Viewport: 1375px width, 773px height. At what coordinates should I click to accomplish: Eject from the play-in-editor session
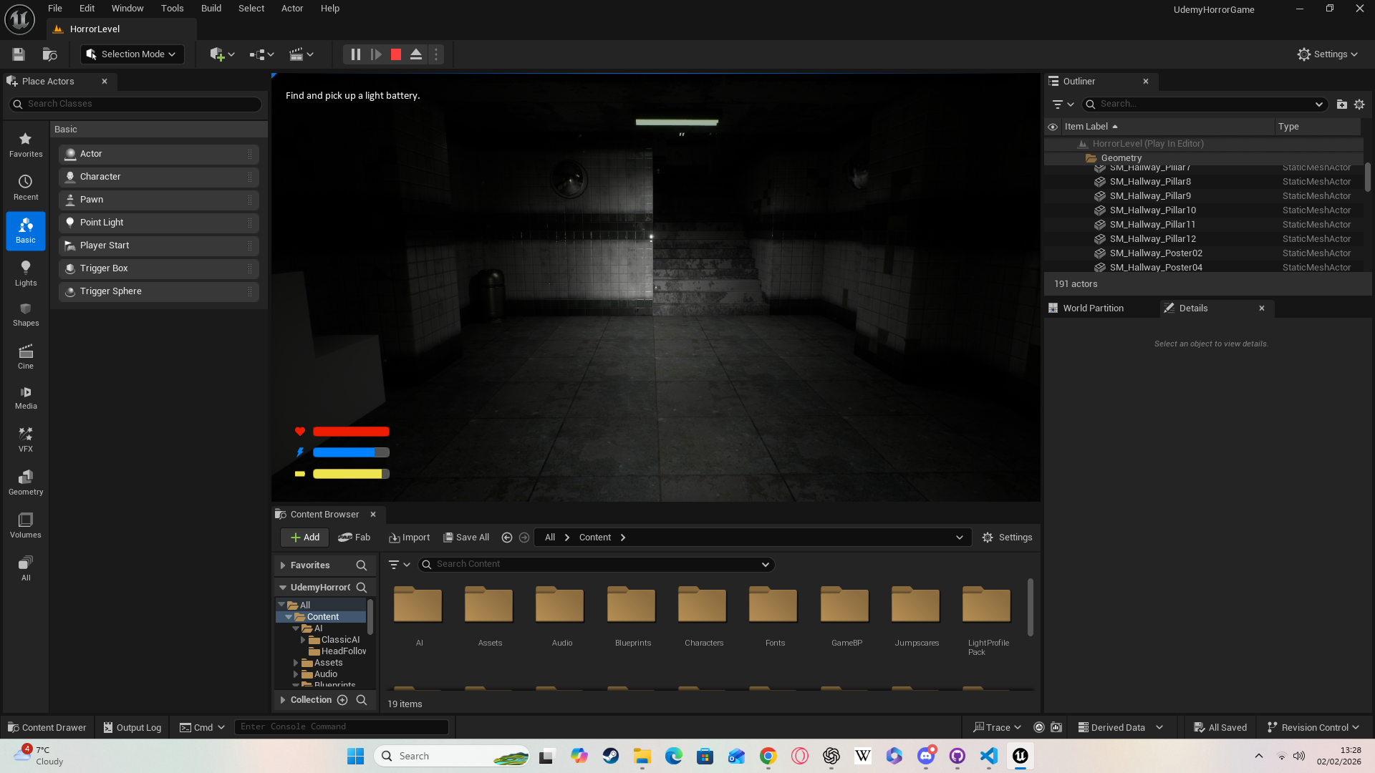coord(415,54)
